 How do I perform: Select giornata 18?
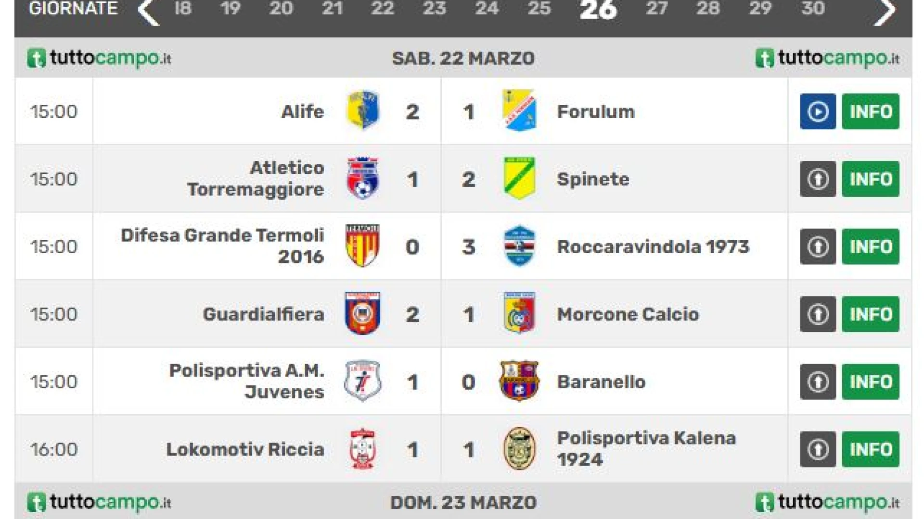coord(183,8)
